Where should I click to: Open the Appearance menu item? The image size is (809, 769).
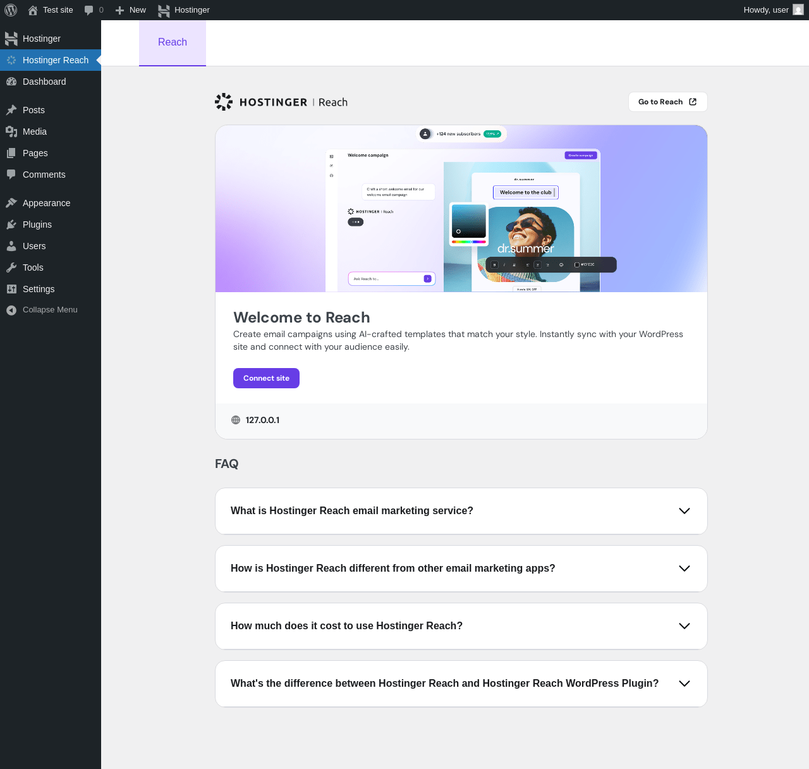(51, 203)
